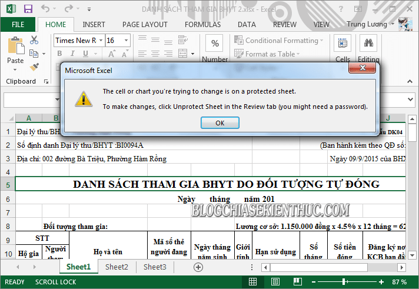Switch to Sheet2 tab
The height and width of the screenshot is (289, 419).
117,267
